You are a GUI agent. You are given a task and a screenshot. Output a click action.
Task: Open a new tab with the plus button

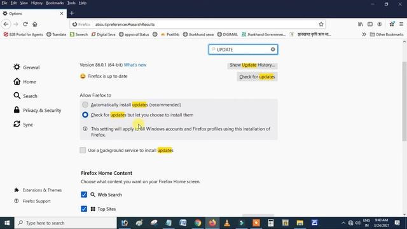click(72, 13)
